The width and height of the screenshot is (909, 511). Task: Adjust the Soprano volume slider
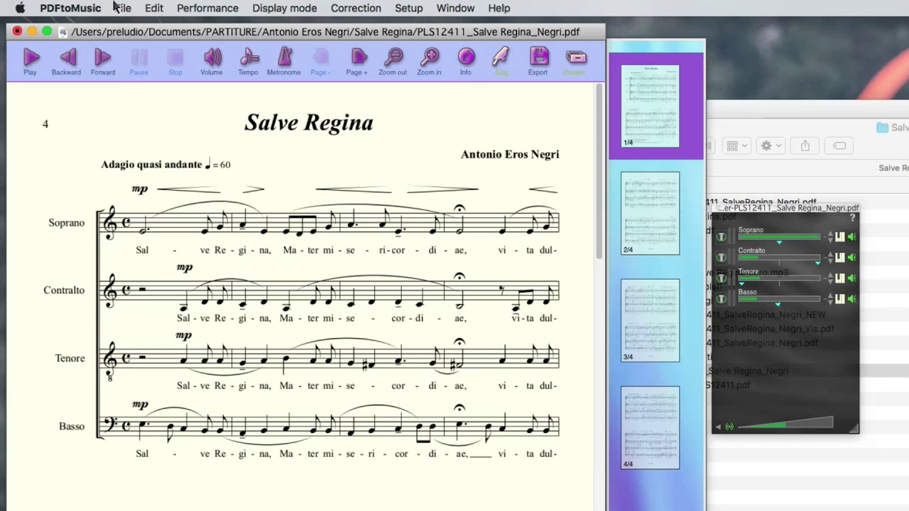click(x=779, y=238)
